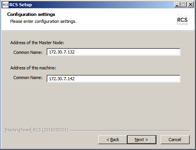Viewport: 196px width, 150px height.
Task: Click the RCS icon in the title bar
Action: 5,5
